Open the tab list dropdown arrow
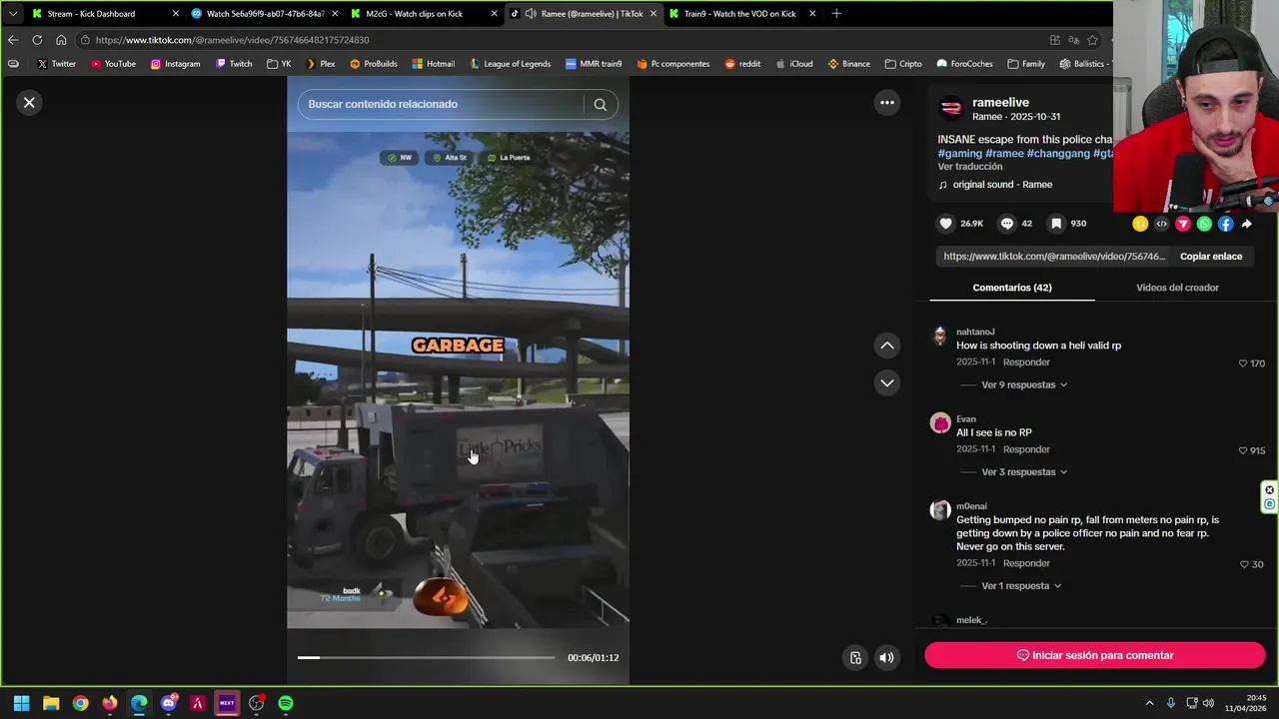The width and height of the screenshot is (1279, 719). 12,14
